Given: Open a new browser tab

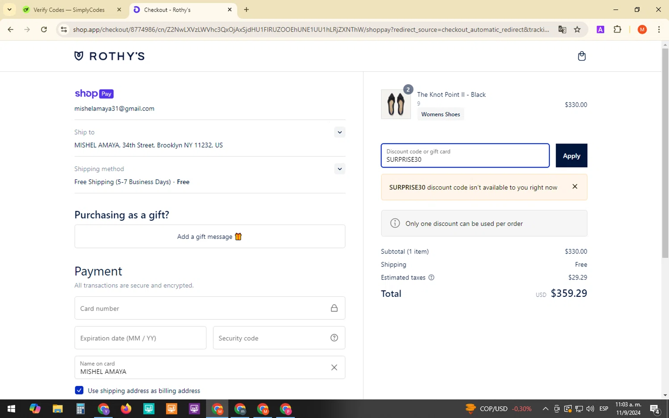Looking at the screenshot, I should click(x=246, y=9).
